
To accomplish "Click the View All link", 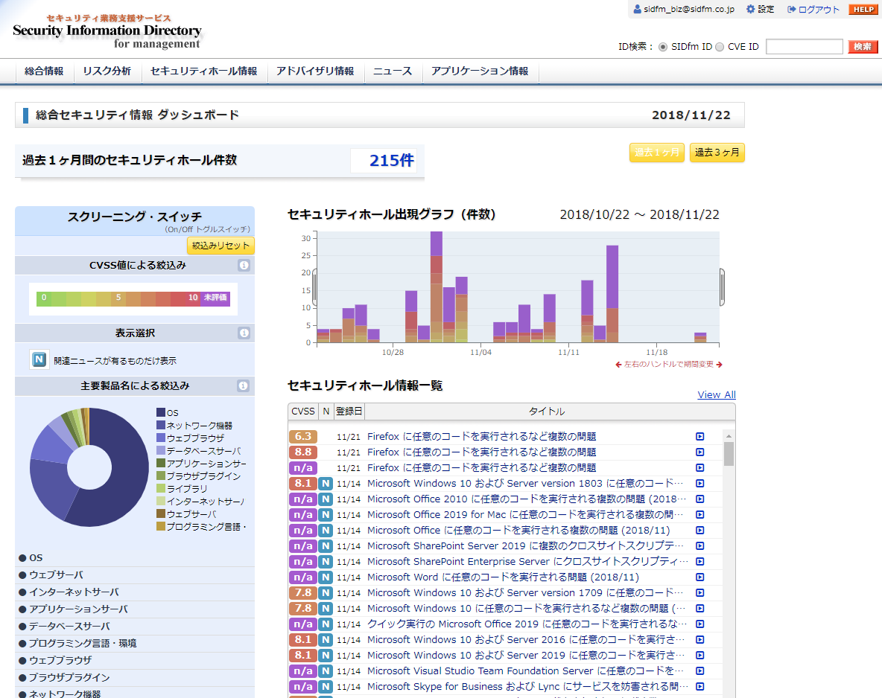I will (717, 395).
